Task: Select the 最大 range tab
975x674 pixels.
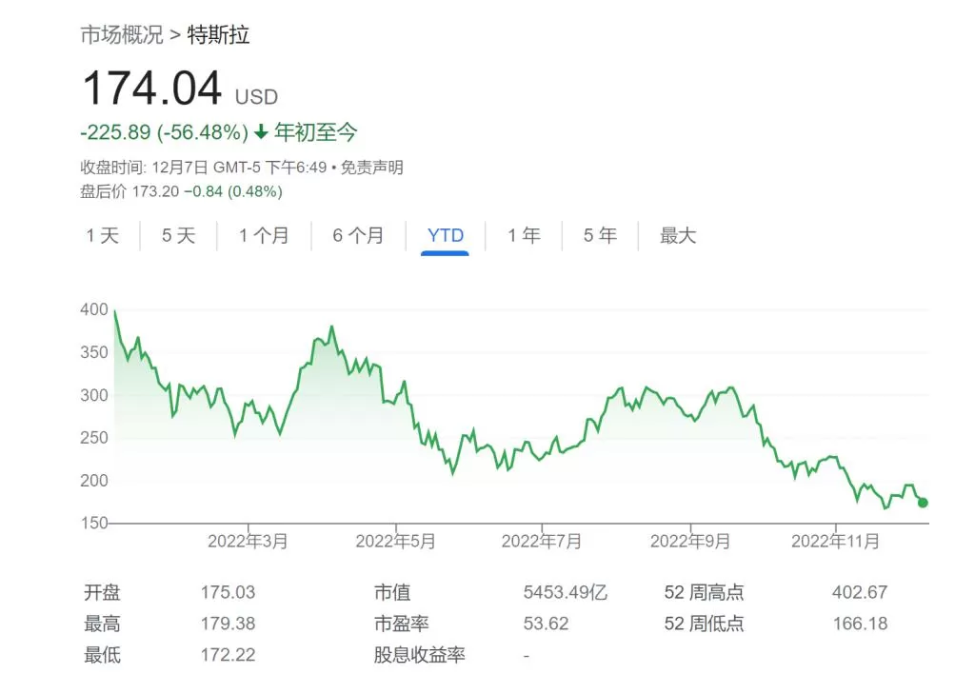Action: 678,236
